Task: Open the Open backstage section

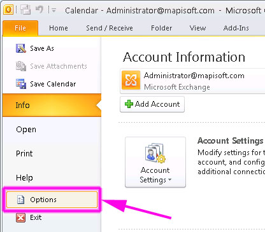Action: (x=26, y=130)
